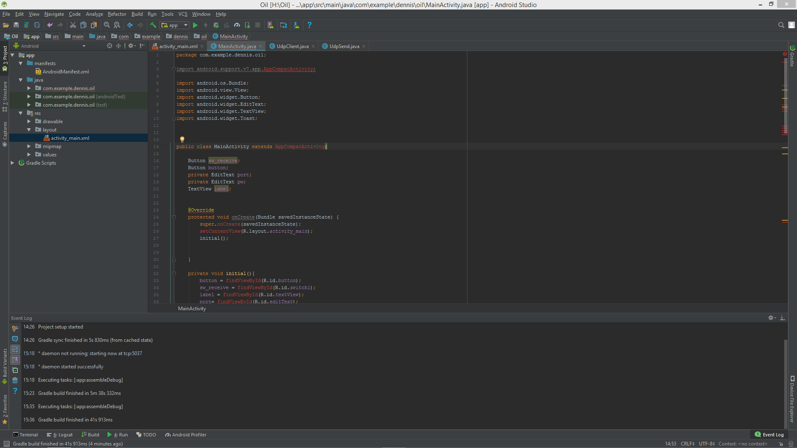Toggle Mark all as read in Event Log
Viewport: 797px width, 448px height.
[x=15, y=370]
